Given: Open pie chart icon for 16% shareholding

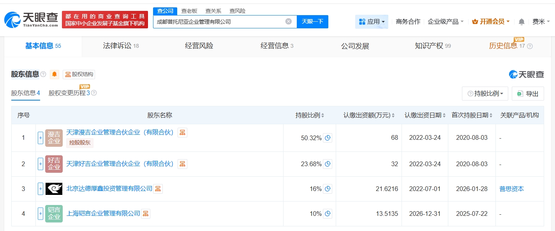Looking at the screenshot, I should pyautogui.click(x=328, y=189).
